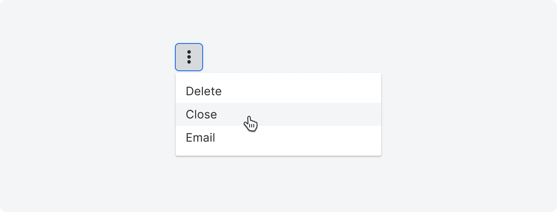Click Email at the bottom of the list
The width and height of the screenshot is (557, 212).
[278, 137]
